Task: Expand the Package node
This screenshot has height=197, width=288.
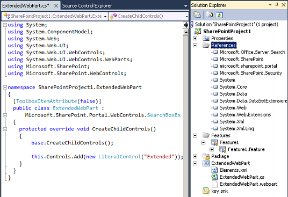Action: pyautogui.click(x=195, y=156)
